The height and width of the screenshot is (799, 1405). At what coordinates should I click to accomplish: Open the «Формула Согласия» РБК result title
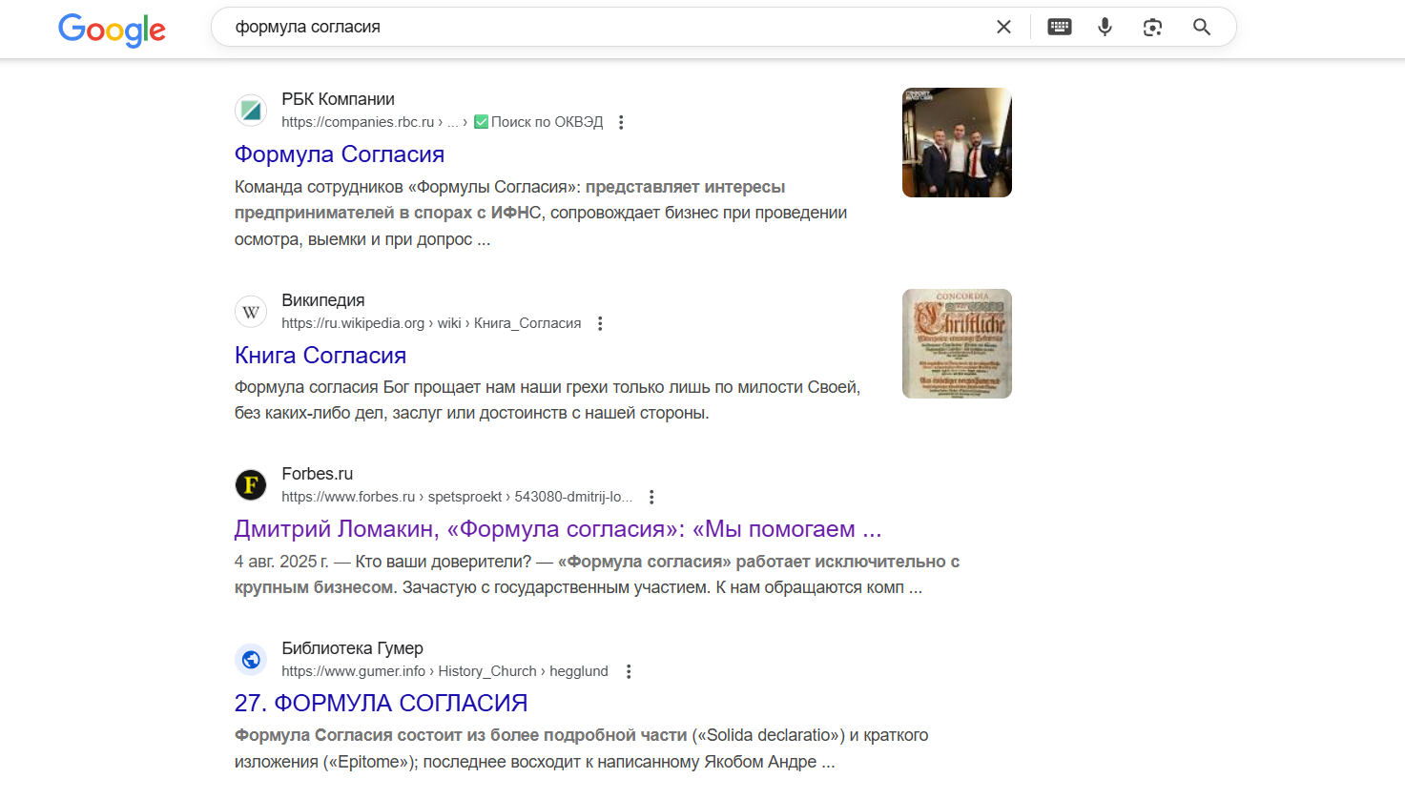click(340, 154)
